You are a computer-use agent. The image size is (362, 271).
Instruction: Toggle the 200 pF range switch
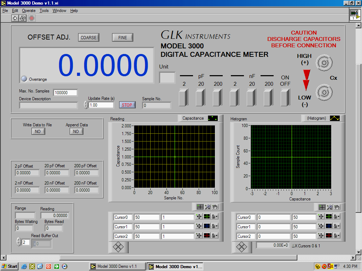click(217, 97)
